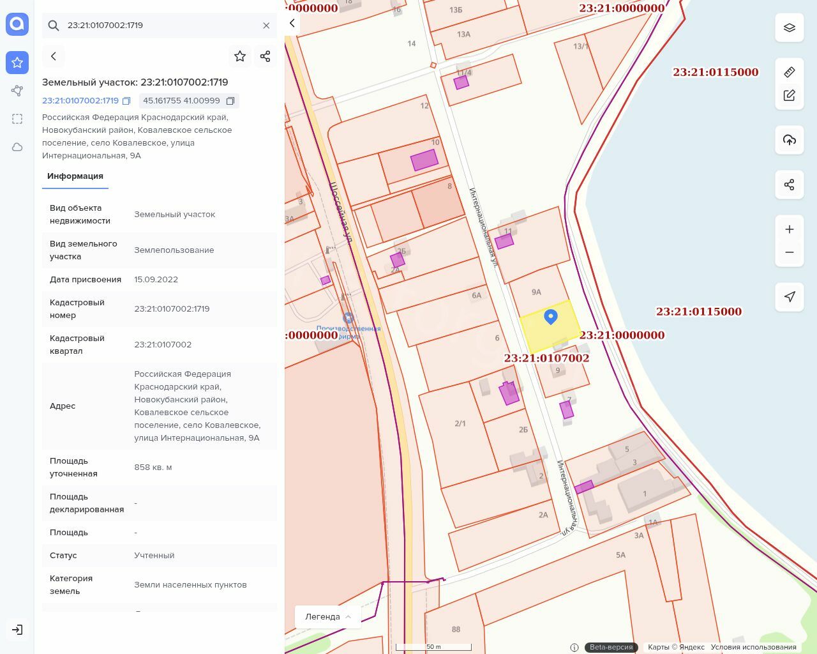Image resolution: width=817 pixels, height=654 pixels.
Task: Copy the coordinates 45.161755 41.00999
Action: click(230, 101)
